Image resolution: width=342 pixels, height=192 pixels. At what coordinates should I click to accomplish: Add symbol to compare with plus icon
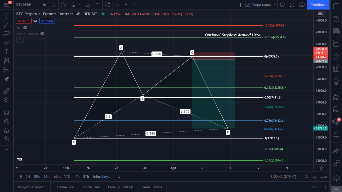pyautogui.click(x=63, y=5)
